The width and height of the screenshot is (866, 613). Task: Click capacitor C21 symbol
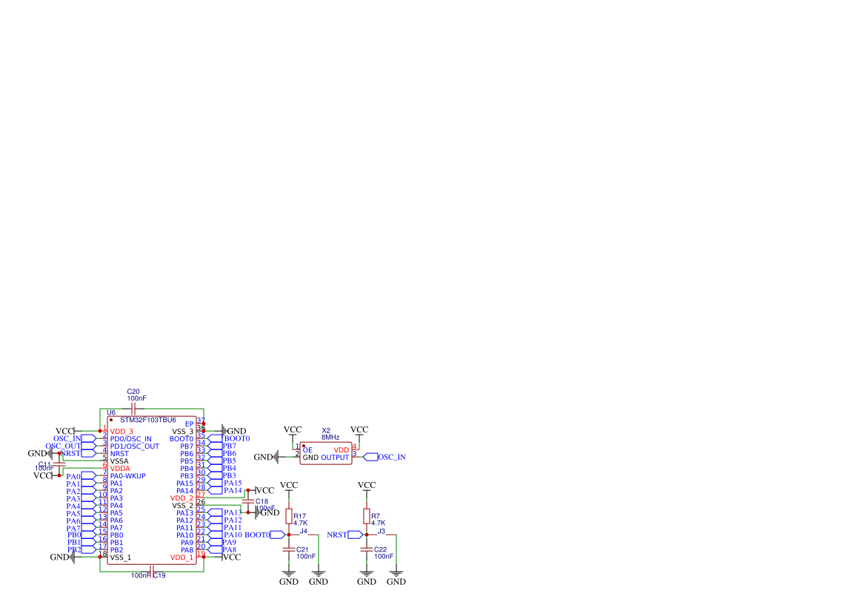pos(288,549)
